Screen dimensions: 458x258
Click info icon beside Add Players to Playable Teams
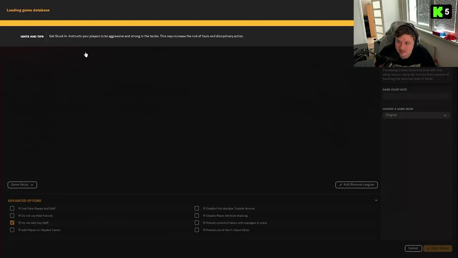[19, 230]
